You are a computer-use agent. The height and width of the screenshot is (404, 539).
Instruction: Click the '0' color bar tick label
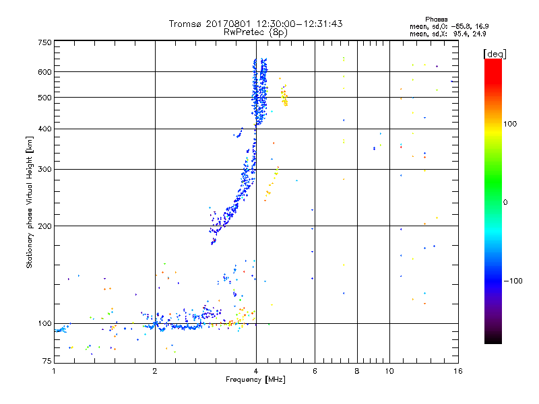(505, 203)
